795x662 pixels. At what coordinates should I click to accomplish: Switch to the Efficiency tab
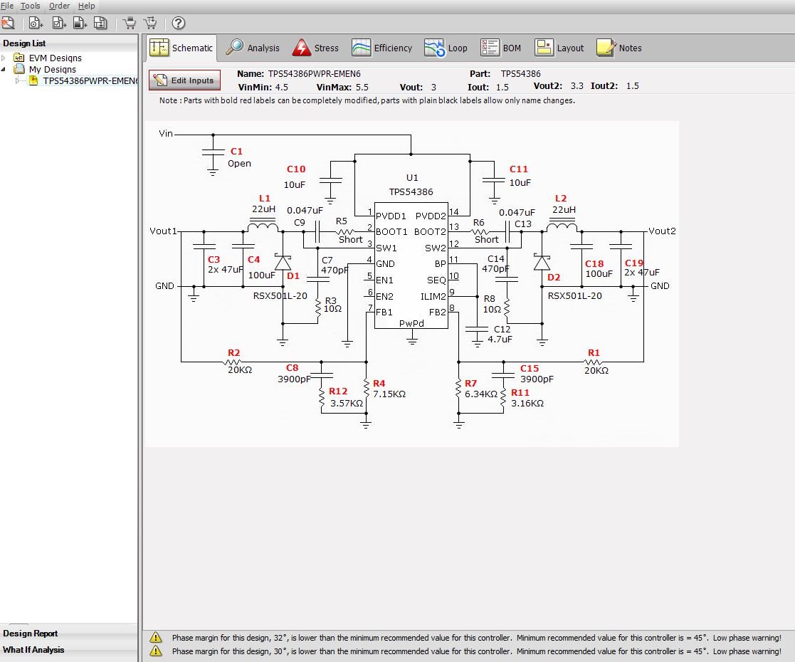pos(381,48)
